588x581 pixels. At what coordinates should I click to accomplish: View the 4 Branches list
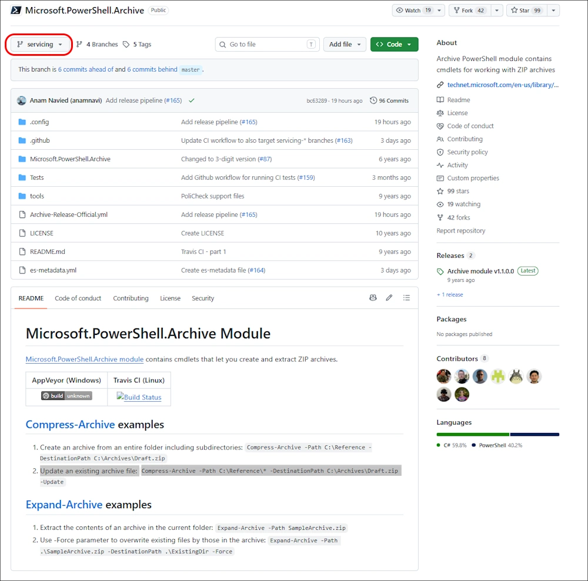pyautogui.click(x=97, y=44)
